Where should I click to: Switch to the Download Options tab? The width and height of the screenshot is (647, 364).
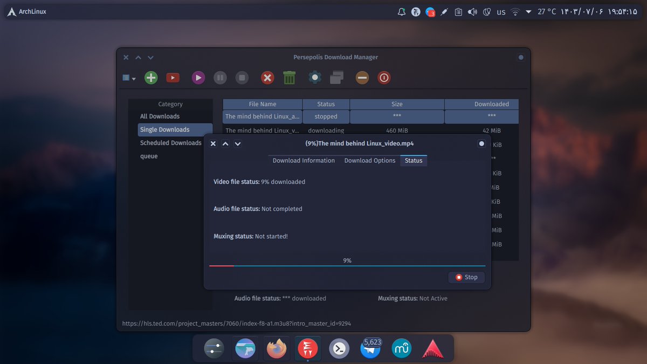point(370,161)
